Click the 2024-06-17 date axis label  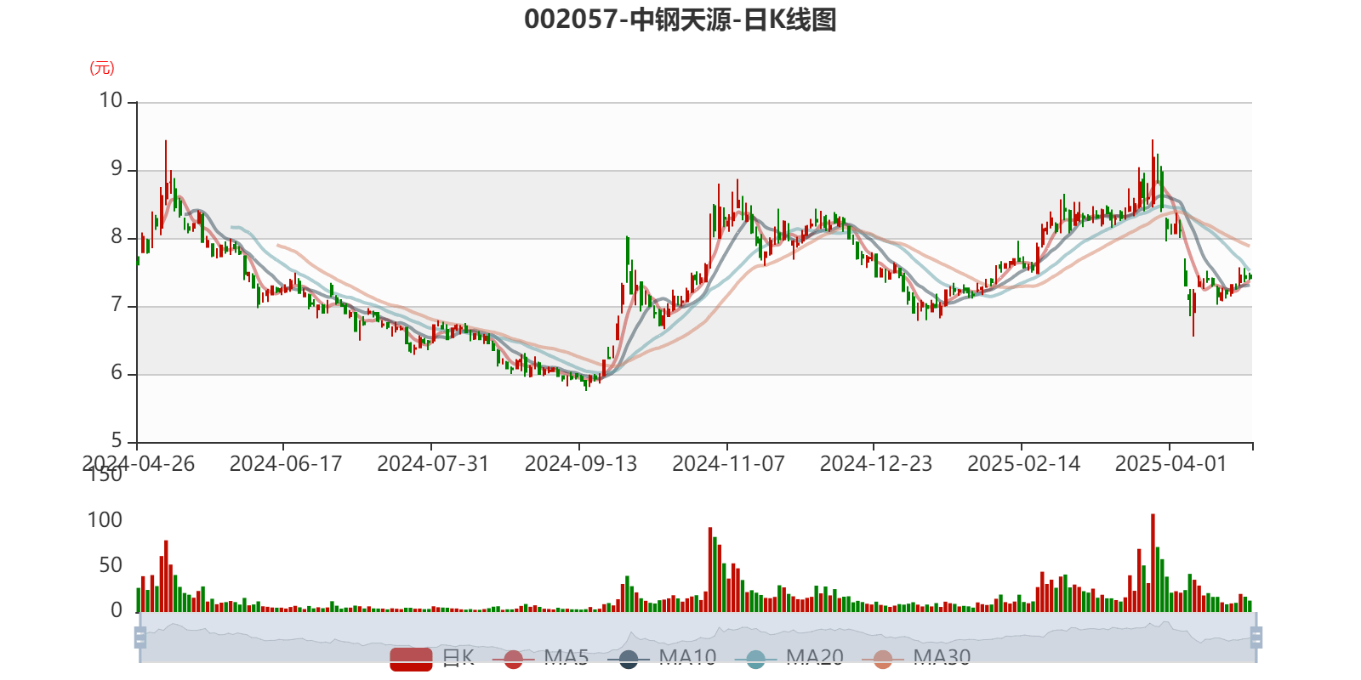[x=286, y=463]
